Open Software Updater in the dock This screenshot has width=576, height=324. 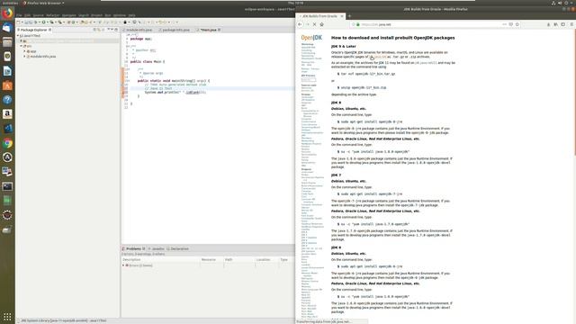(7, 157)
